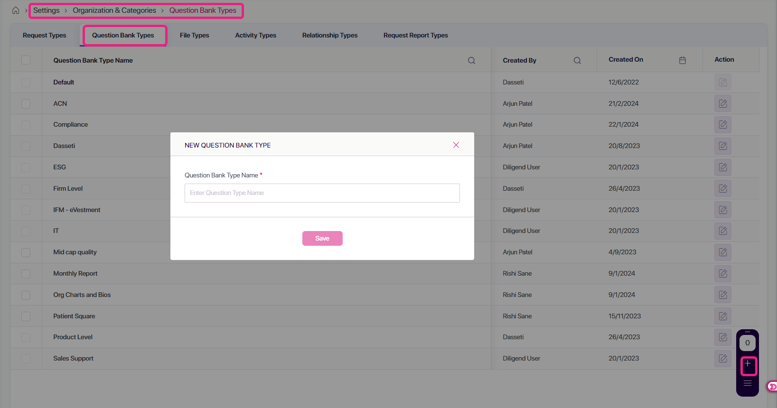777x408 pixels.
Task: Tick the checkbox for ACN row
Action: pyautogui.click(x=26, y=103)
